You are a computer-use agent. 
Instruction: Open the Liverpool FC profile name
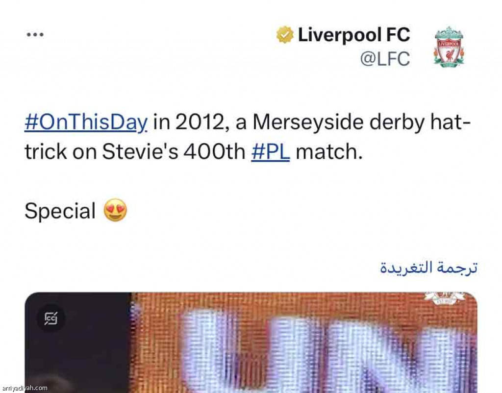tap(354, 35)
